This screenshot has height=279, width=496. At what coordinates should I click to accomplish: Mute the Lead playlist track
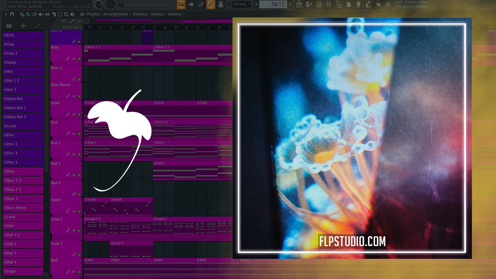pyautogui.click(x=79, y=115)
